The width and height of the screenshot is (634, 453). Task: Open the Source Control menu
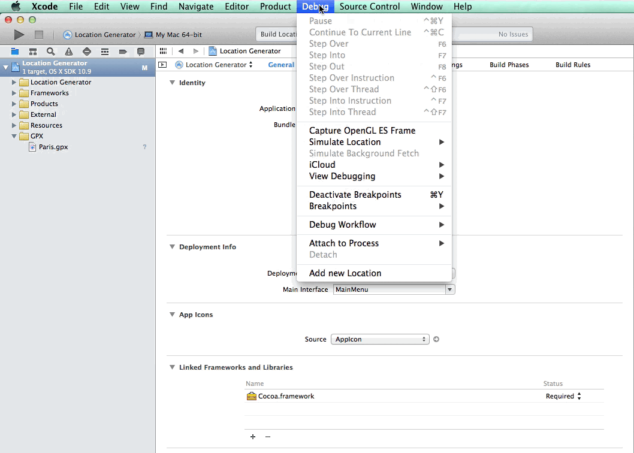tap(370, 7)
